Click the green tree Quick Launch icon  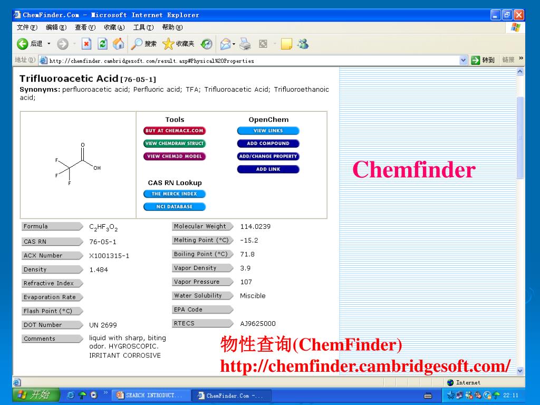(82, 395)
